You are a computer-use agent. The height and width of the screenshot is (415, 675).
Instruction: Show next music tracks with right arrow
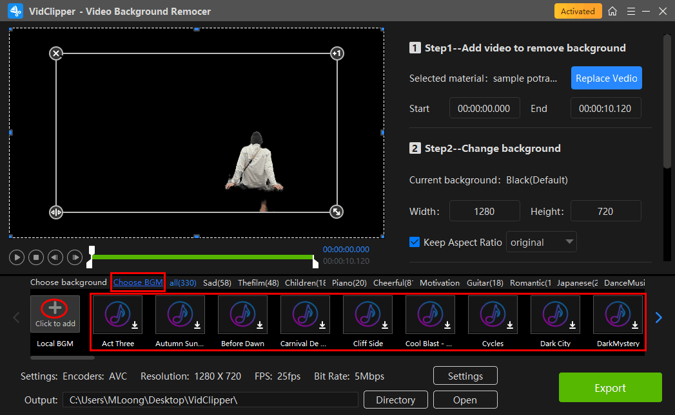pos(659,317)
